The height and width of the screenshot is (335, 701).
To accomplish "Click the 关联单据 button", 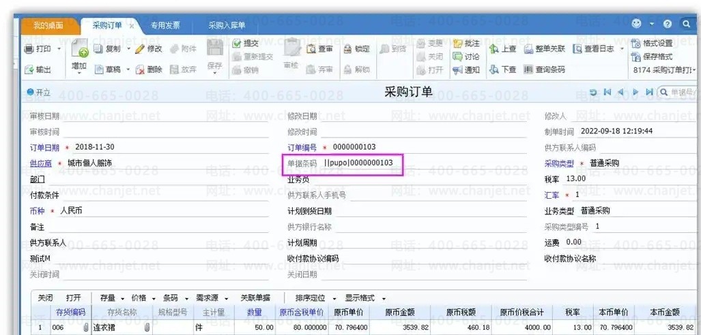I will pos(255,298).
